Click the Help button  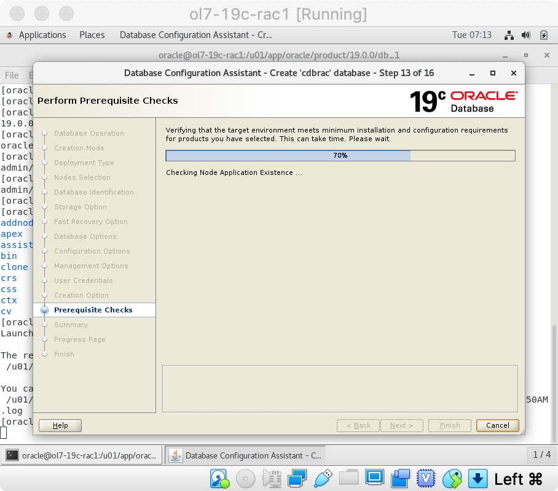60,425
